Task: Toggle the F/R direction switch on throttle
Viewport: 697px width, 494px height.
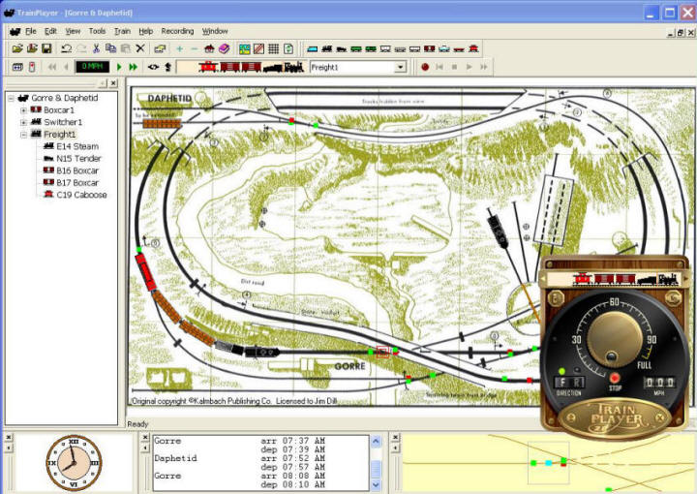Action: (x=569, y=383)
